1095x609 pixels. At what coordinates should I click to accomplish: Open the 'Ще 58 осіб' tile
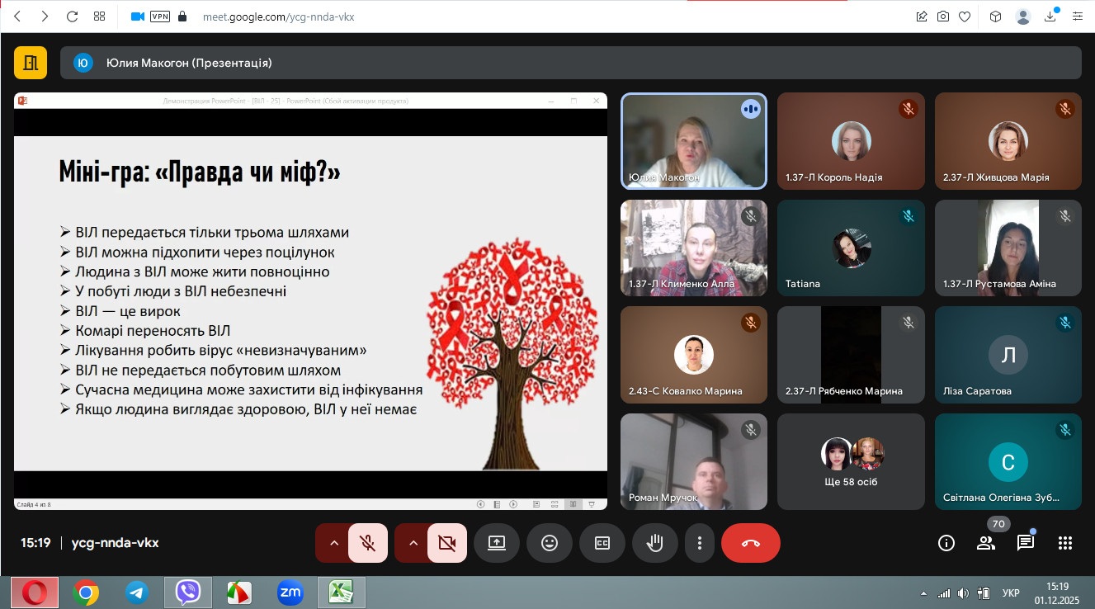[x=851, y=462]
